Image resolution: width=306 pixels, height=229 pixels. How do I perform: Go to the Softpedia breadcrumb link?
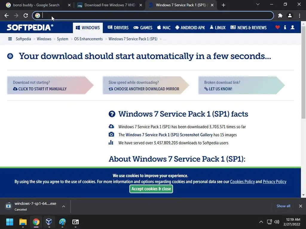23,39
